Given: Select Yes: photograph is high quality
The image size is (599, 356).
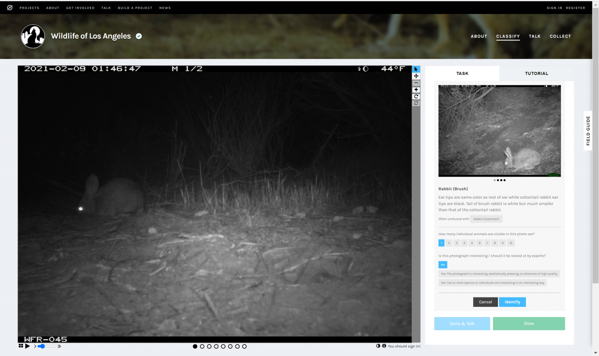Looking at the screenshot, I should click(499, 274).
